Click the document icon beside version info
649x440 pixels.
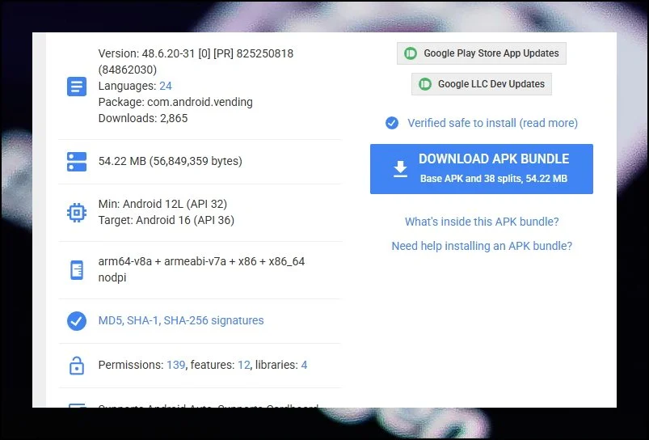(76, 87)
